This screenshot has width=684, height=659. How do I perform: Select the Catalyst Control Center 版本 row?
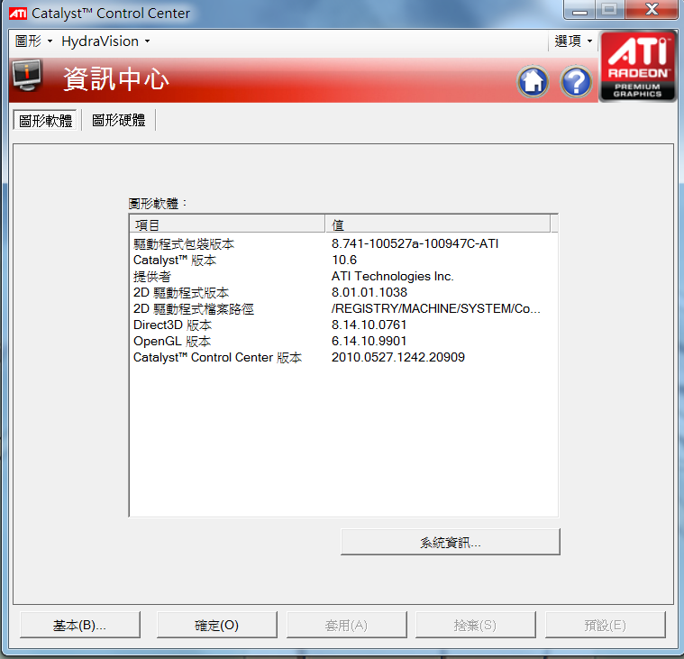(343, 357)
